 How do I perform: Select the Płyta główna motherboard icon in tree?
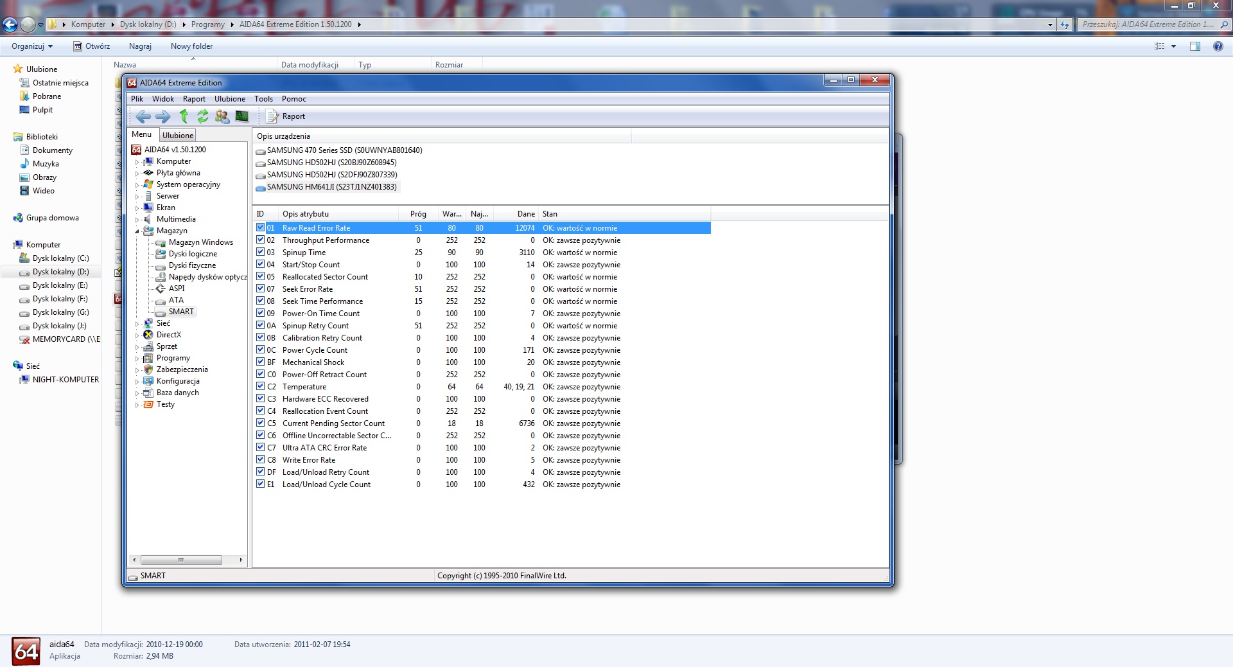148,173
